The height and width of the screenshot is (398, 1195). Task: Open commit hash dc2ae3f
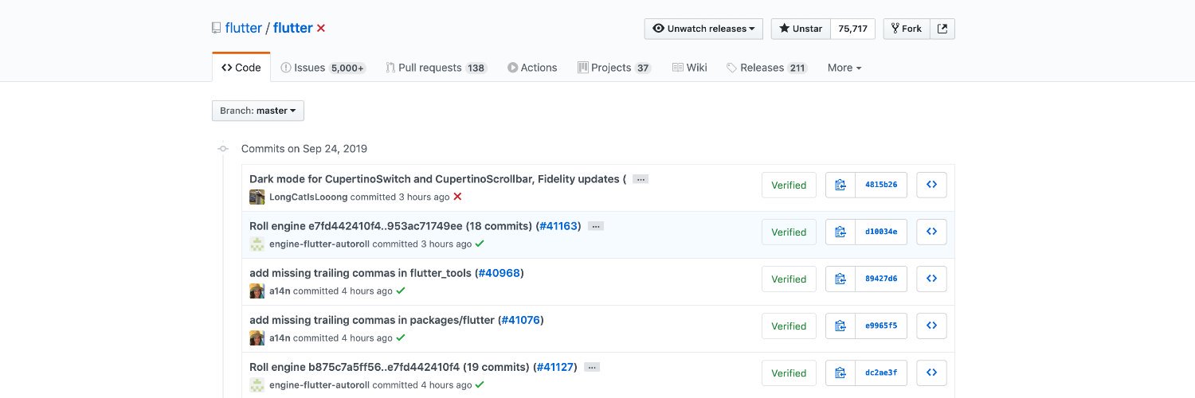(x=881, y=373)
